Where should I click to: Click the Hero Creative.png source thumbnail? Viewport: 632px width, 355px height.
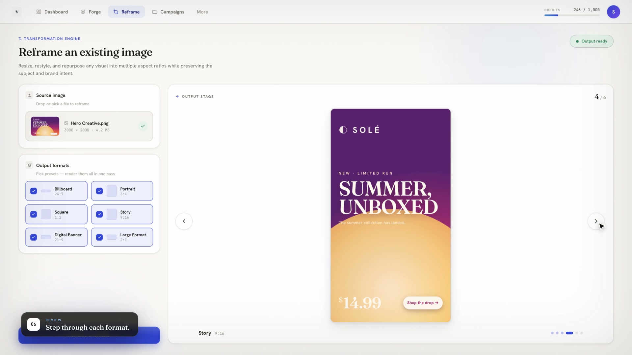click(x=45, y=126)
